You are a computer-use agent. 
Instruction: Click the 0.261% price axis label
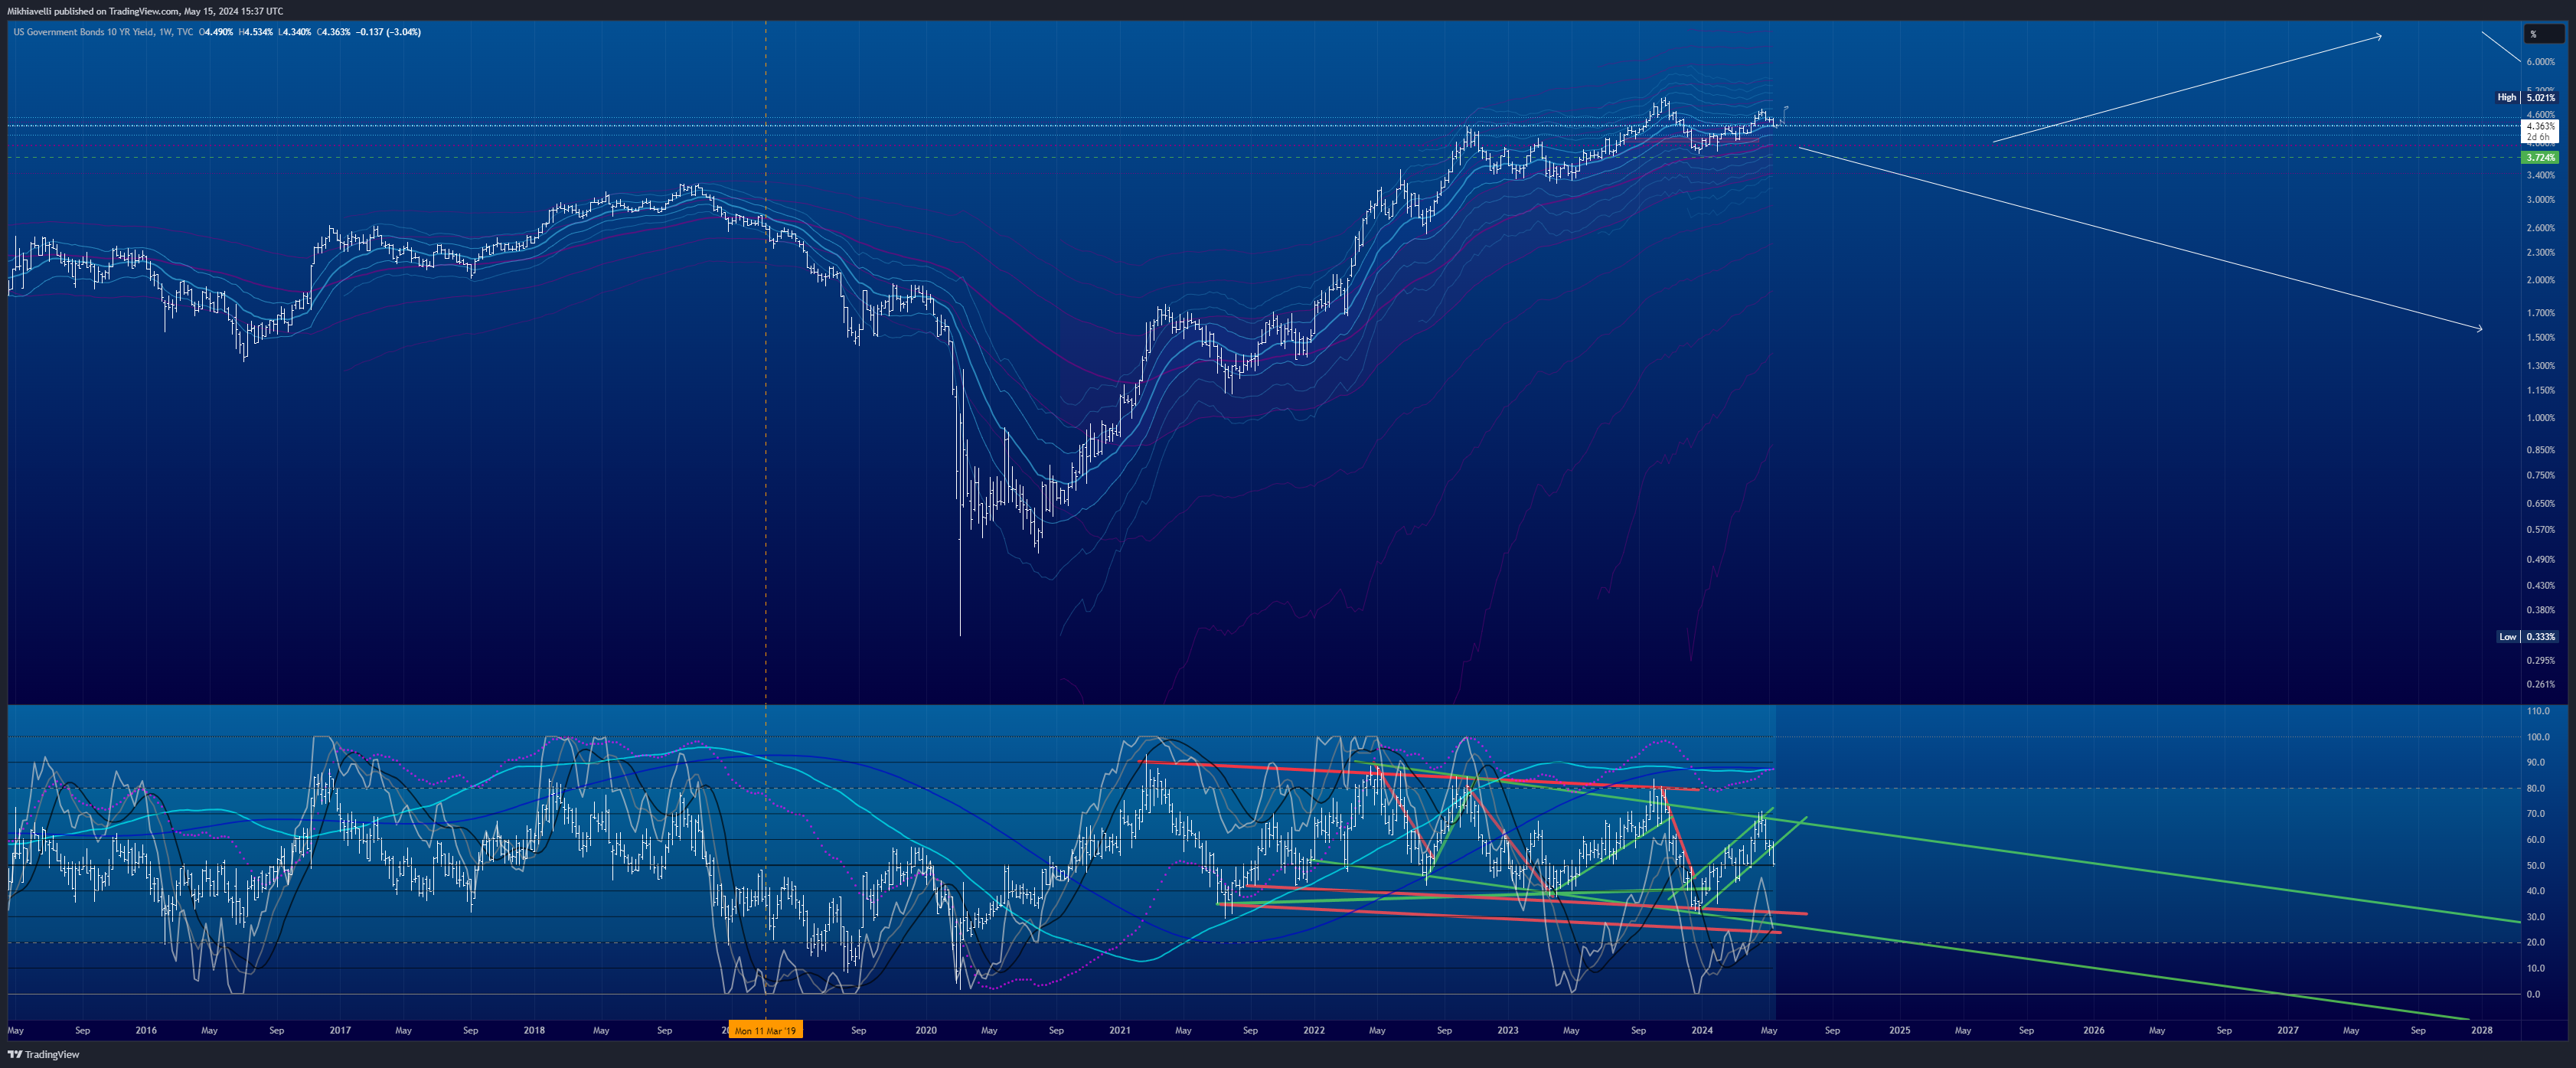(2540, 684)
